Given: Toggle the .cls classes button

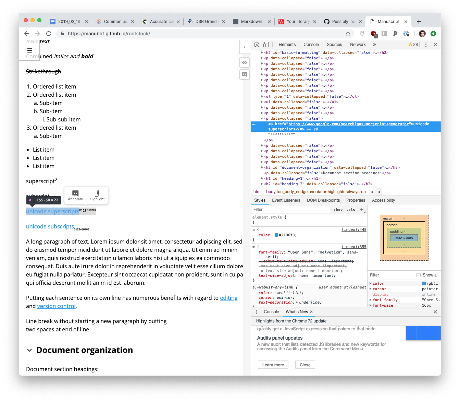Looking at the screenshot, I should pyautogui.click(x=351, y=210).
